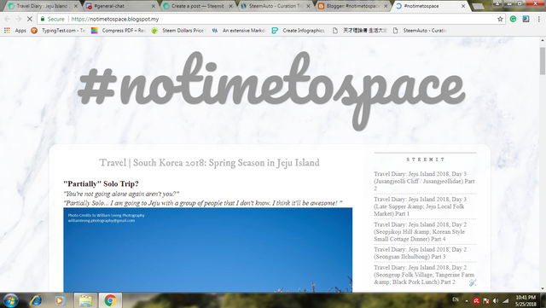Show hidden tray icons arrow
The height and width of the screenshot is (308, 546).
467,300
